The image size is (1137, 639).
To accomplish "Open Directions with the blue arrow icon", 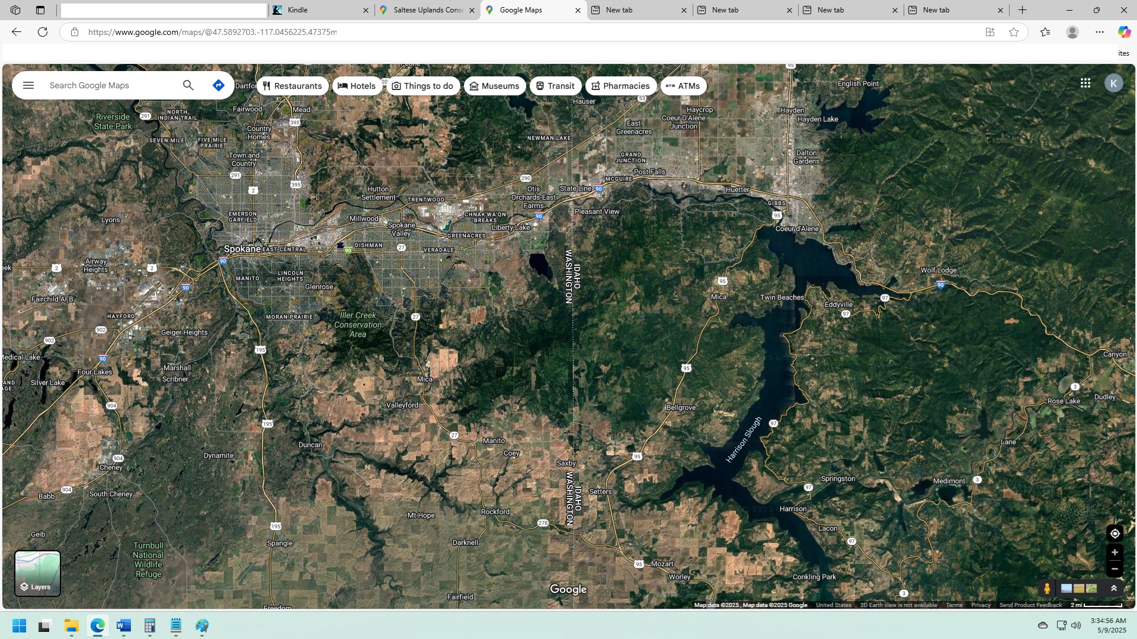I will click(218, 85).
